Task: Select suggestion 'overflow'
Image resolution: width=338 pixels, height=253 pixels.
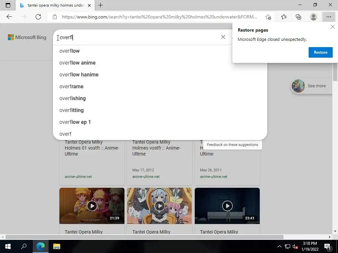Action: pyautogui.click(x=160, y=51)
